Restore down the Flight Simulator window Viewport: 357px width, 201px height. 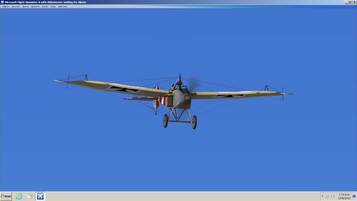pos(350,2)
